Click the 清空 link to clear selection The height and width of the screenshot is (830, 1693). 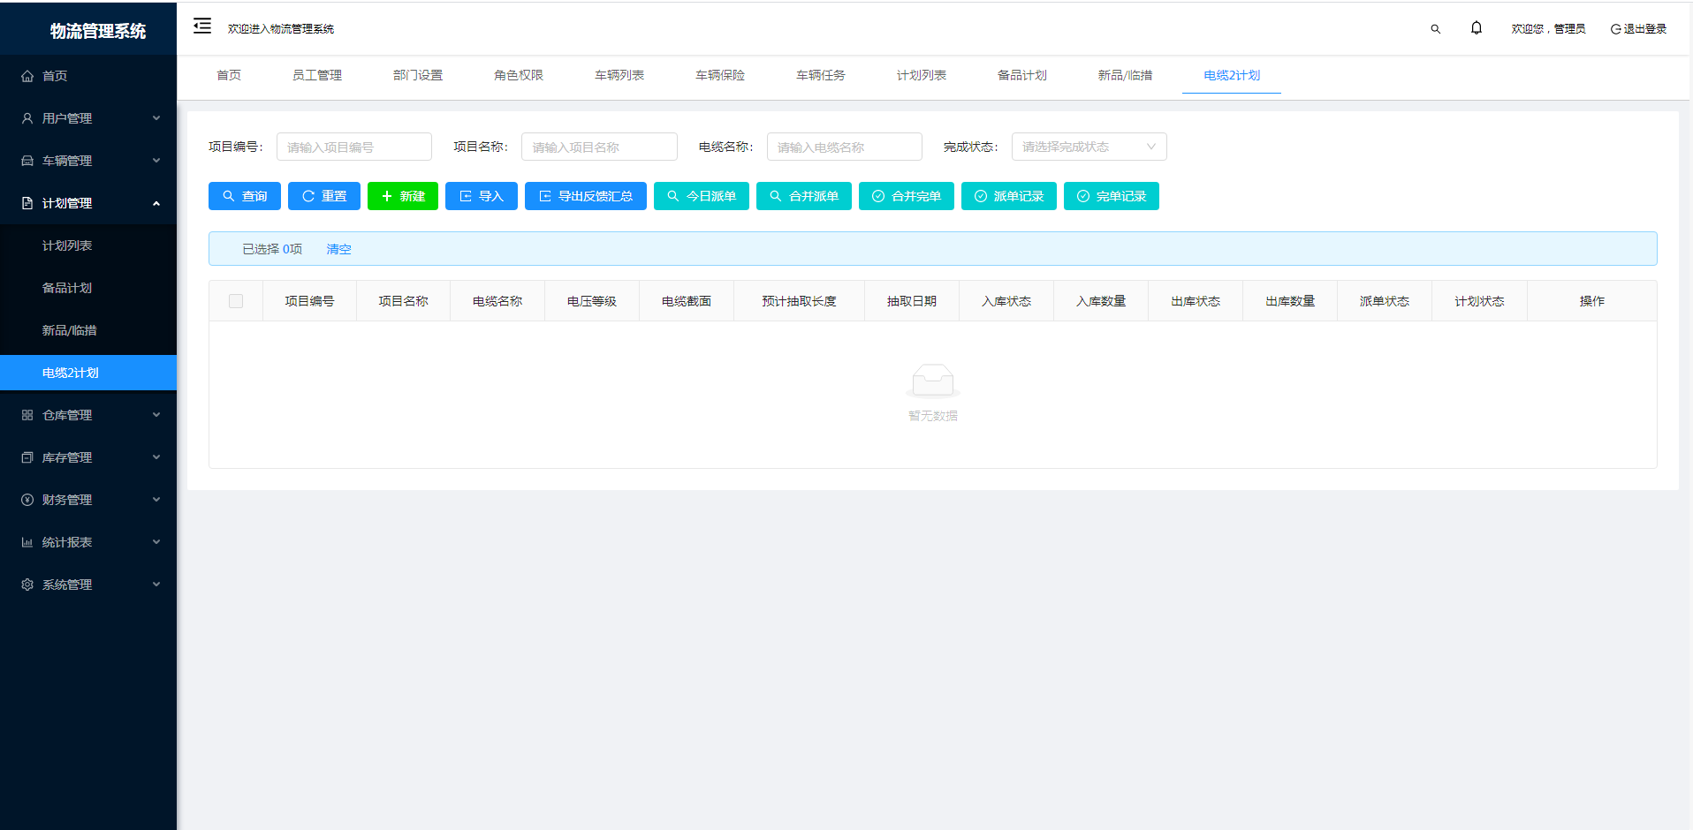click(339, 249)
